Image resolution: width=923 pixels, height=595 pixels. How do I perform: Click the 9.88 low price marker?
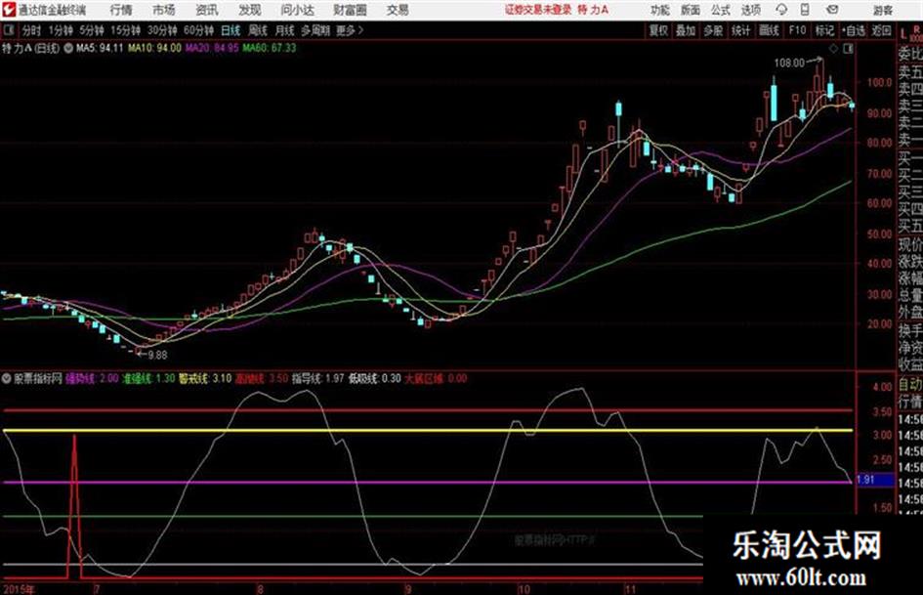coord(157,356)
